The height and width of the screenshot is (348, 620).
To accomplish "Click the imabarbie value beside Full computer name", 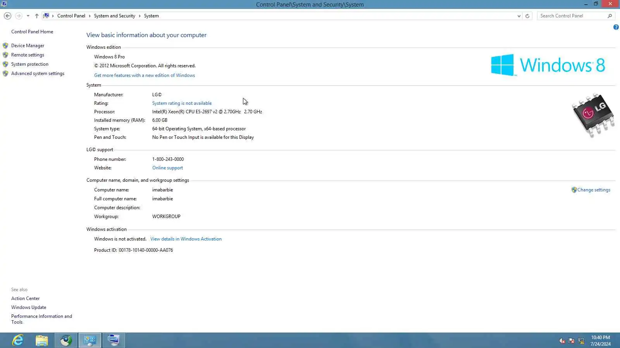I will (x=162, y=199).
